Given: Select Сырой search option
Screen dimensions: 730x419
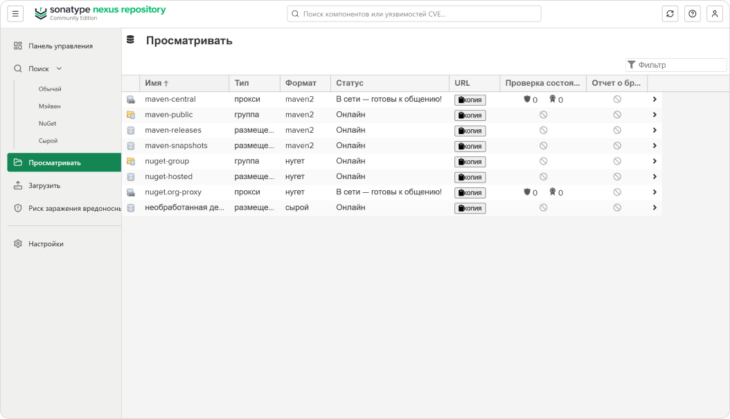Looking at the screenshot, I should point(48,141).
